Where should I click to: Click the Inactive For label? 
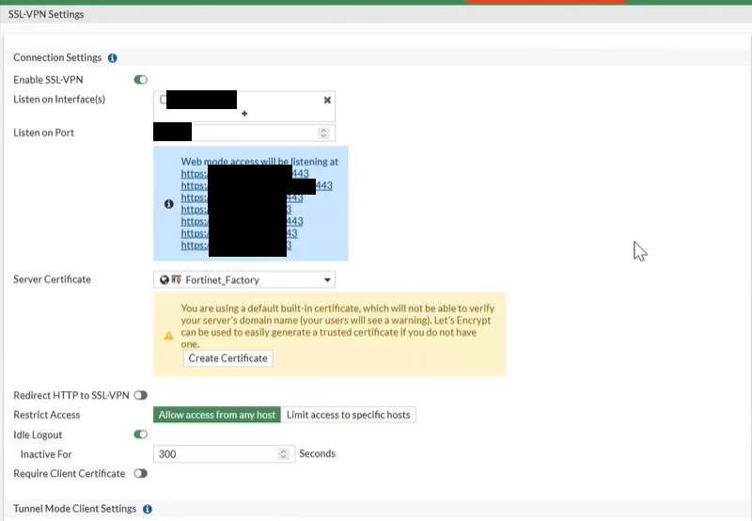pos(46,454)
